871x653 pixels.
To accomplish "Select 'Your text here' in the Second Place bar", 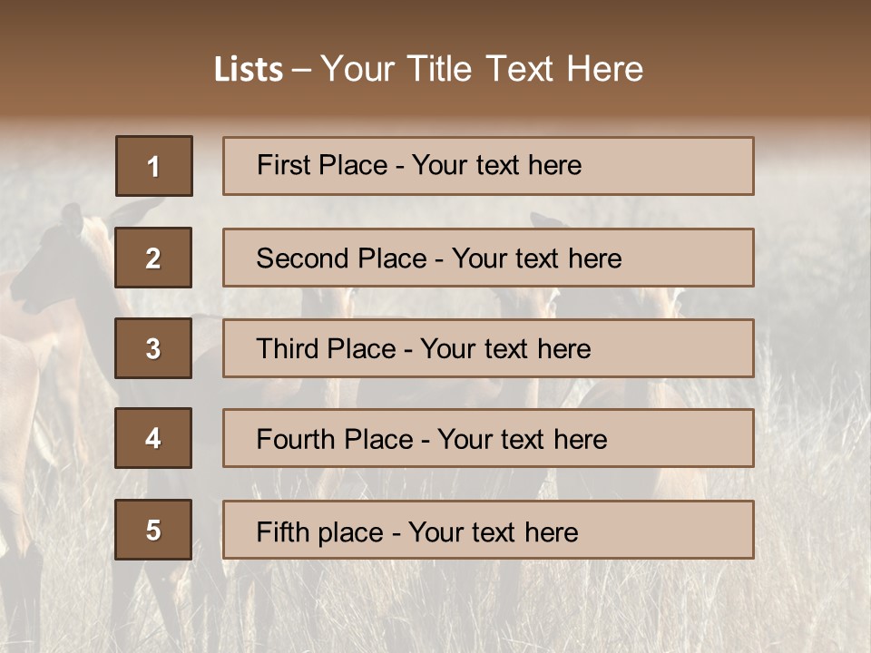I will pos(537,258).
